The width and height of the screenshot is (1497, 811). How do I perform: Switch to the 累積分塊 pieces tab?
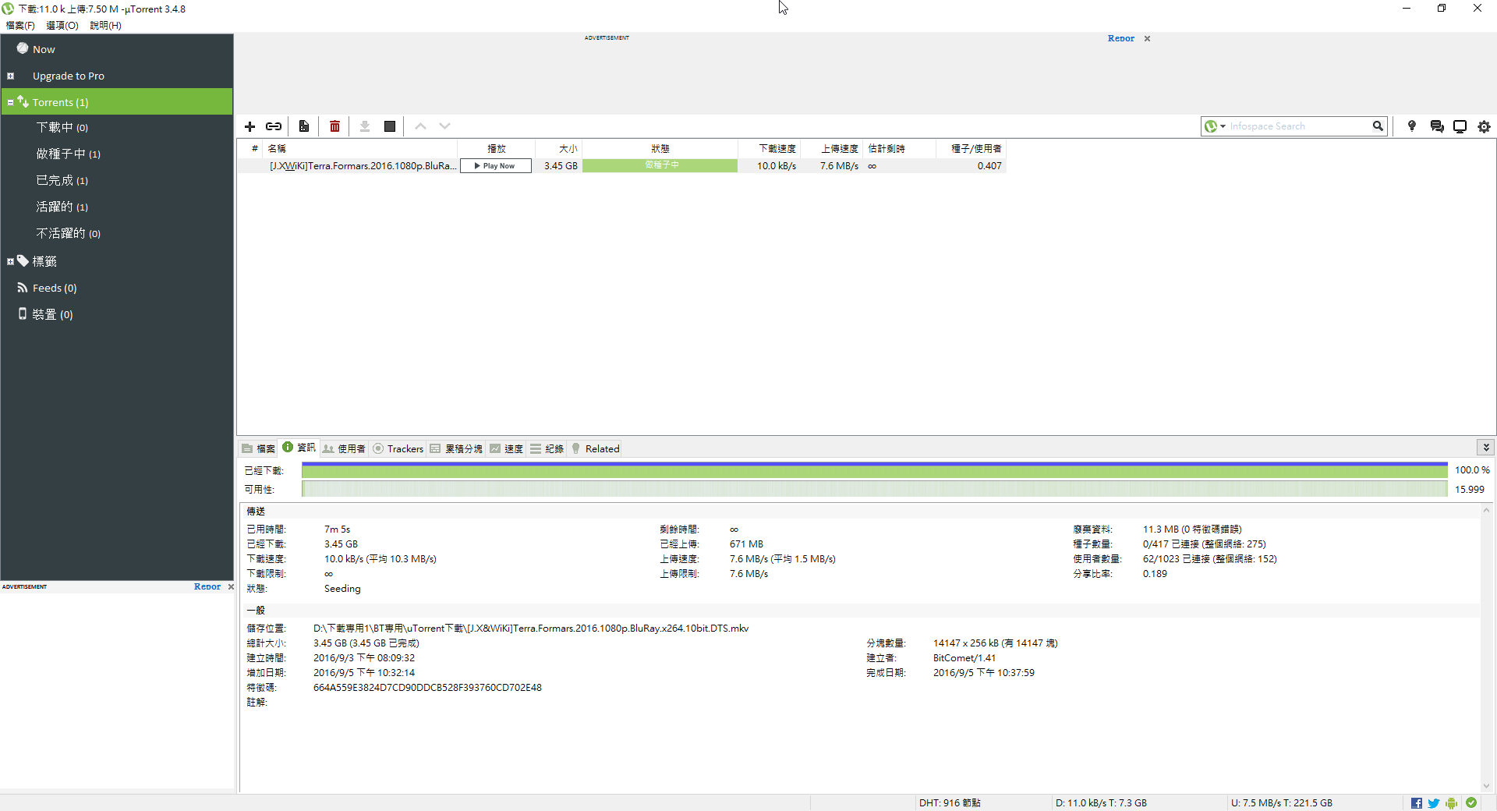click(456, 448)
